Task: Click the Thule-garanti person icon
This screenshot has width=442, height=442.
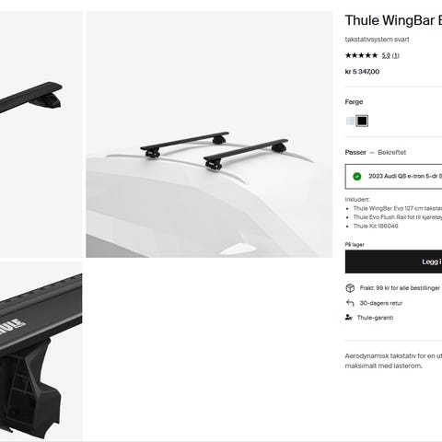Action: pos(348,318)
